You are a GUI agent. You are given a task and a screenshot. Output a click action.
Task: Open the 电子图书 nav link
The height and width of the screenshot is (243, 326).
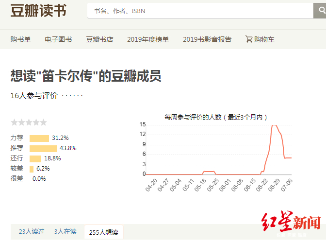(x=58, y=39)
